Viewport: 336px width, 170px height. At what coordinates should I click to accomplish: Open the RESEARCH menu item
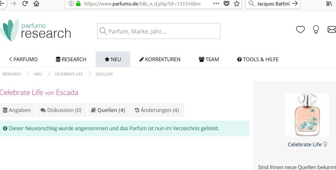[x=71, y=59]
